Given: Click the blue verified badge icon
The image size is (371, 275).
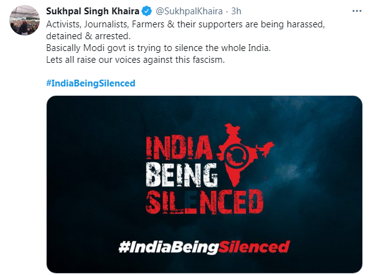Looking at the screenshot, I should (147, 11).
